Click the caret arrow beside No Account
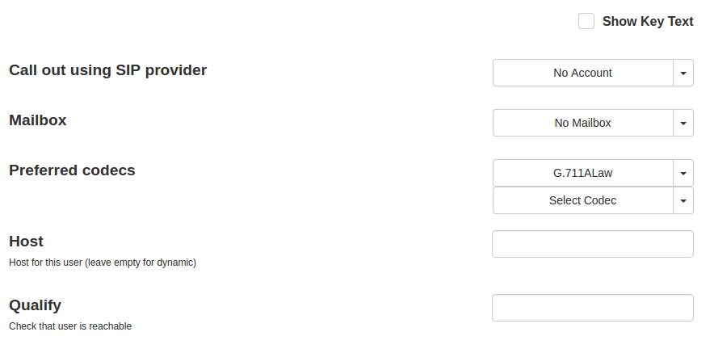 click(x=683, y=73)
